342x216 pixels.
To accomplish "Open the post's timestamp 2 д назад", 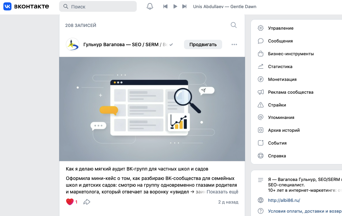I will click(x=228, y=202).
